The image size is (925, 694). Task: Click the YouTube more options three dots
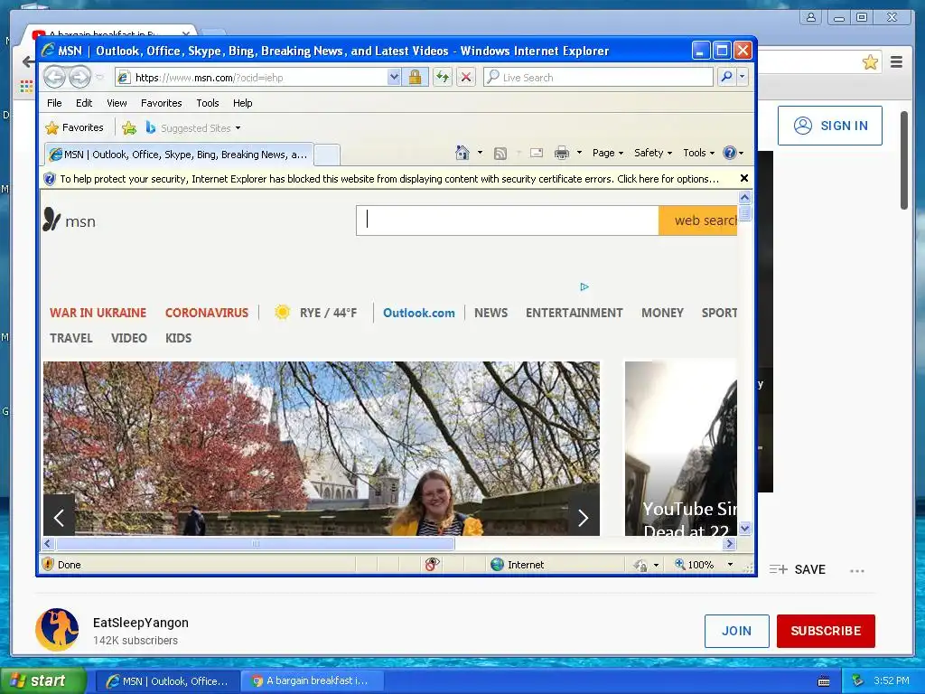(x=857, y=571)
